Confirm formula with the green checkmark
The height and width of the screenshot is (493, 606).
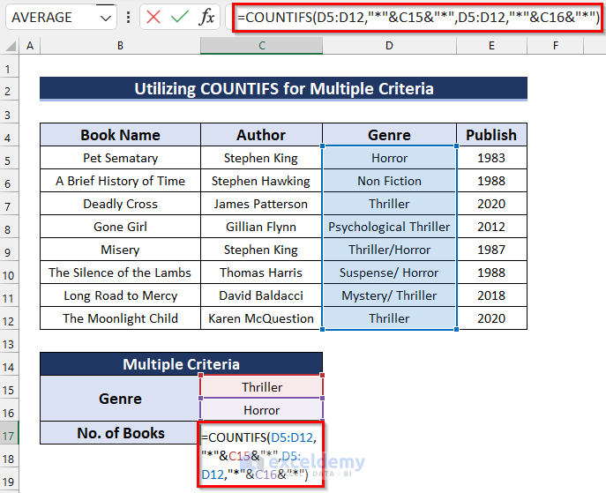tap(180, 17)
